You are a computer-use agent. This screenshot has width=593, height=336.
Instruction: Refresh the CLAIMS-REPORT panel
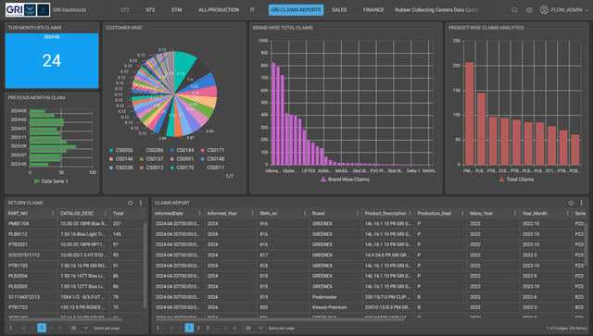[x=571, y=203]
